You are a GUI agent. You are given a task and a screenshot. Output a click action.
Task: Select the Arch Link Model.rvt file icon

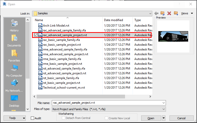coord(40,25)
